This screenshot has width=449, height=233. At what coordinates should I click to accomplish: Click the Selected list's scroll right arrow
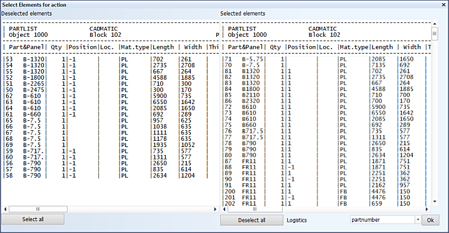(426, 209)
